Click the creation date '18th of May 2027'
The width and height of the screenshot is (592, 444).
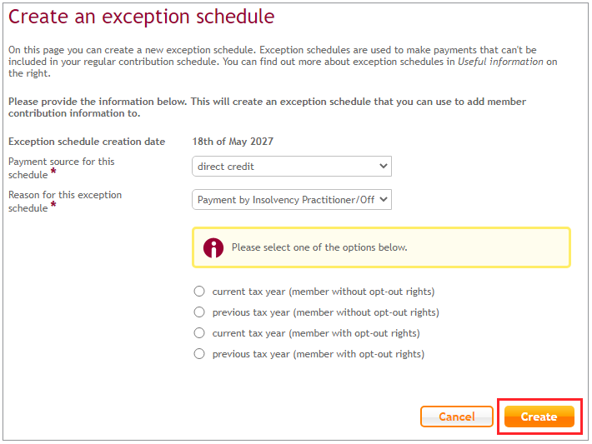(x=233, y=142)
